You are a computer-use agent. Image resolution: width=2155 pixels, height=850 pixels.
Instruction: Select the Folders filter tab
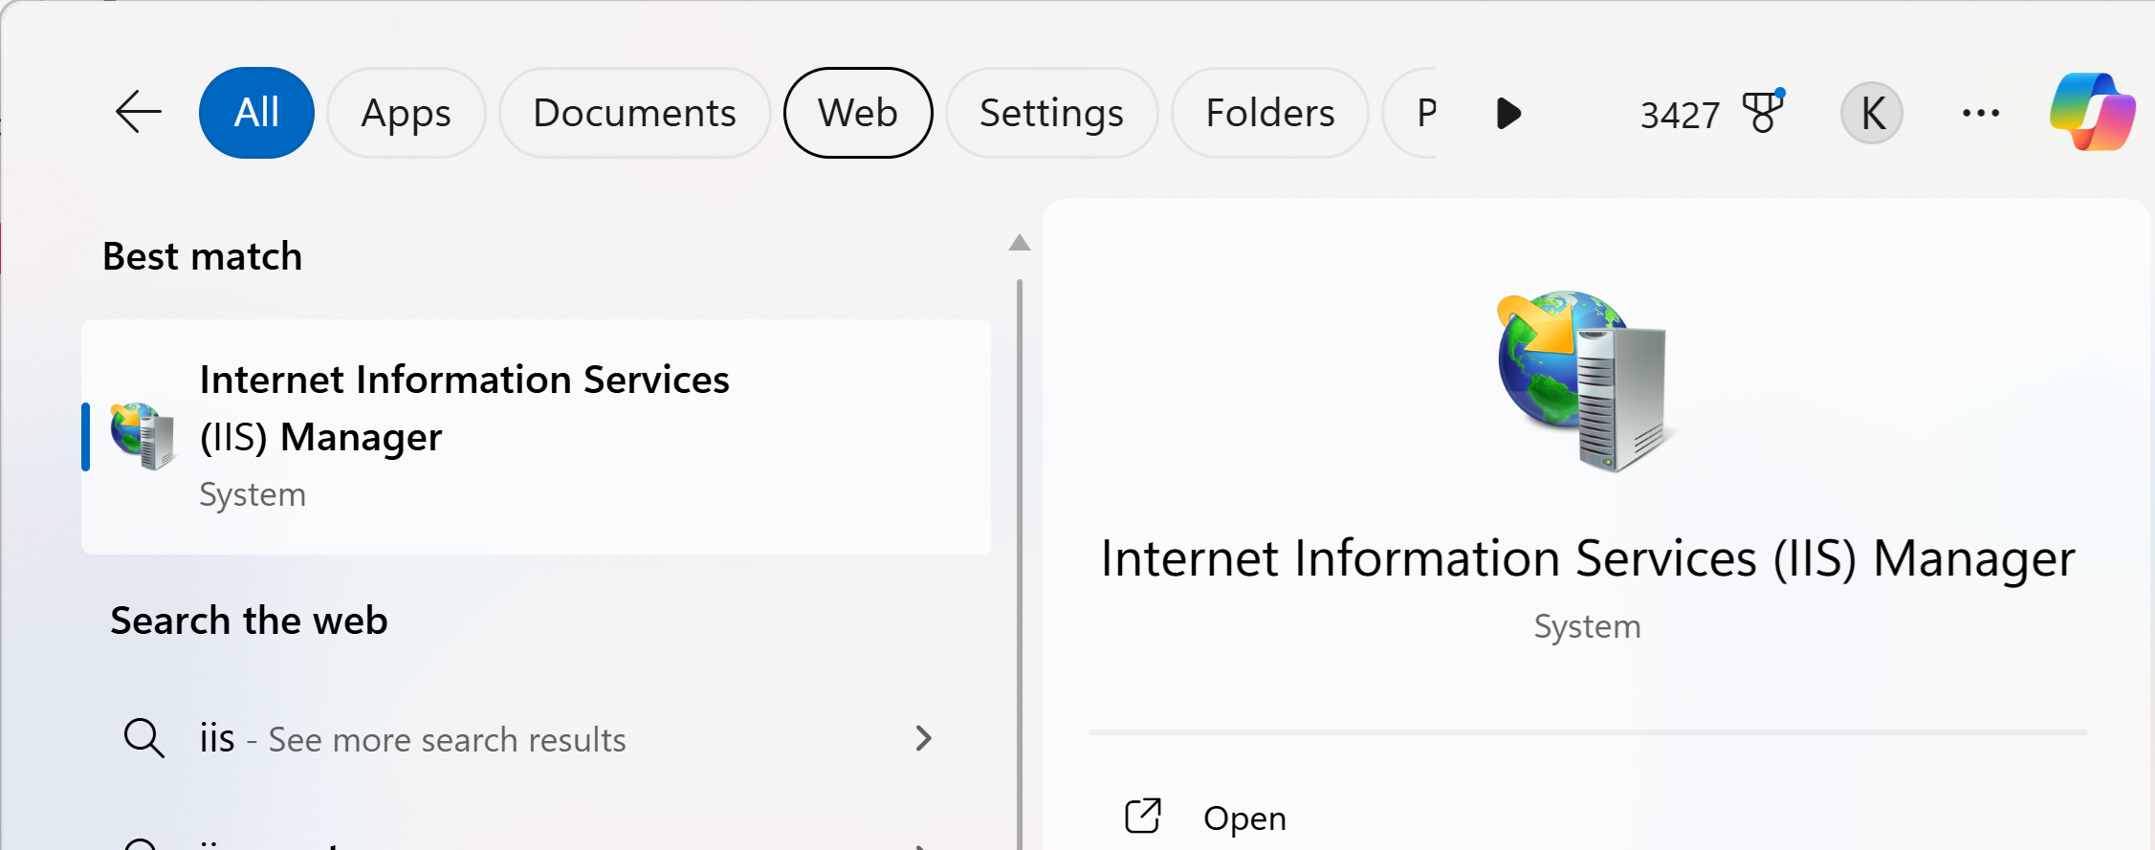coord(1269,113)
